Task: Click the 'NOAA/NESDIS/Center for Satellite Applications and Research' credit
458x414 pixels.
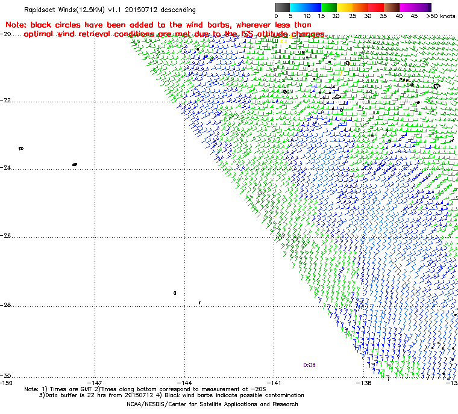Action: pyautogui.click(x=212, y=404)
